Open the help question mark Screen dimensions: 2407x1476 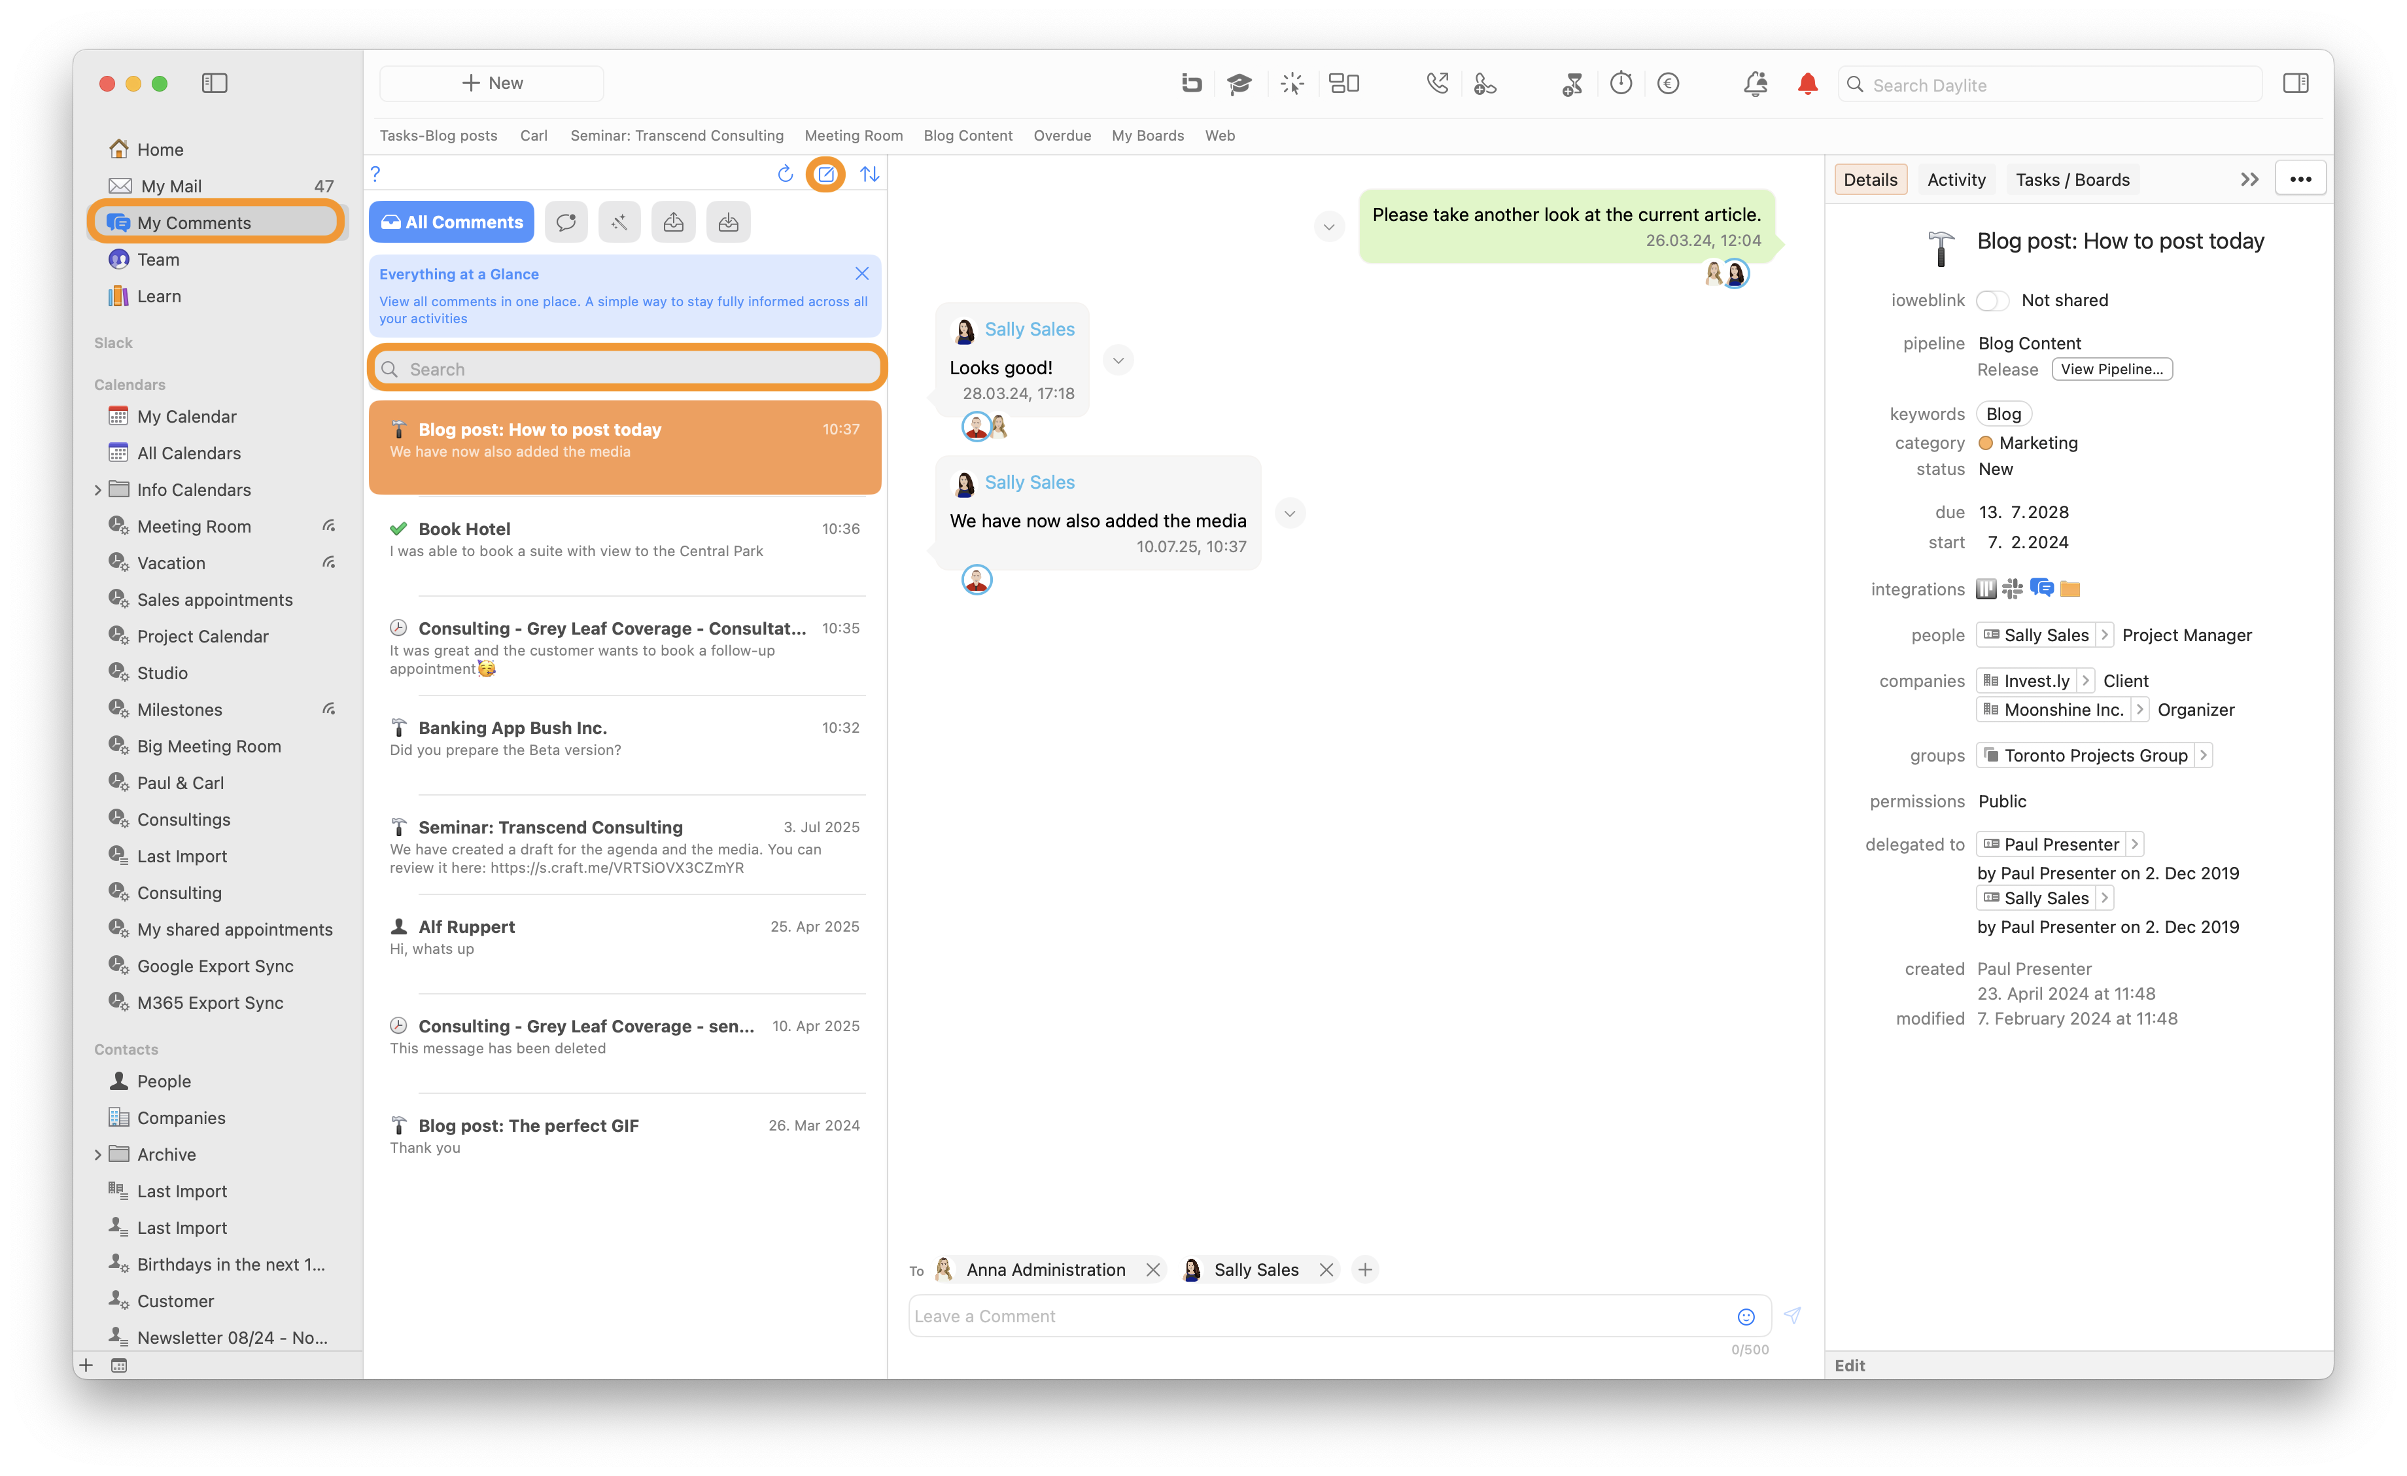pos(375,174)
